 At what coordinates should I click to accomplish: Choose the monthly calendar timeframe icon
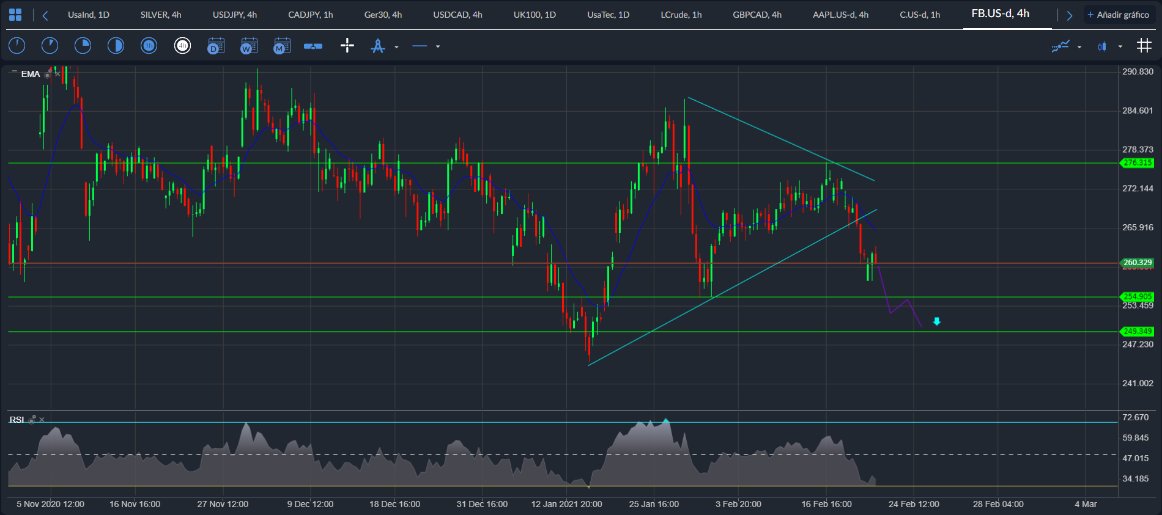(282, 46)
